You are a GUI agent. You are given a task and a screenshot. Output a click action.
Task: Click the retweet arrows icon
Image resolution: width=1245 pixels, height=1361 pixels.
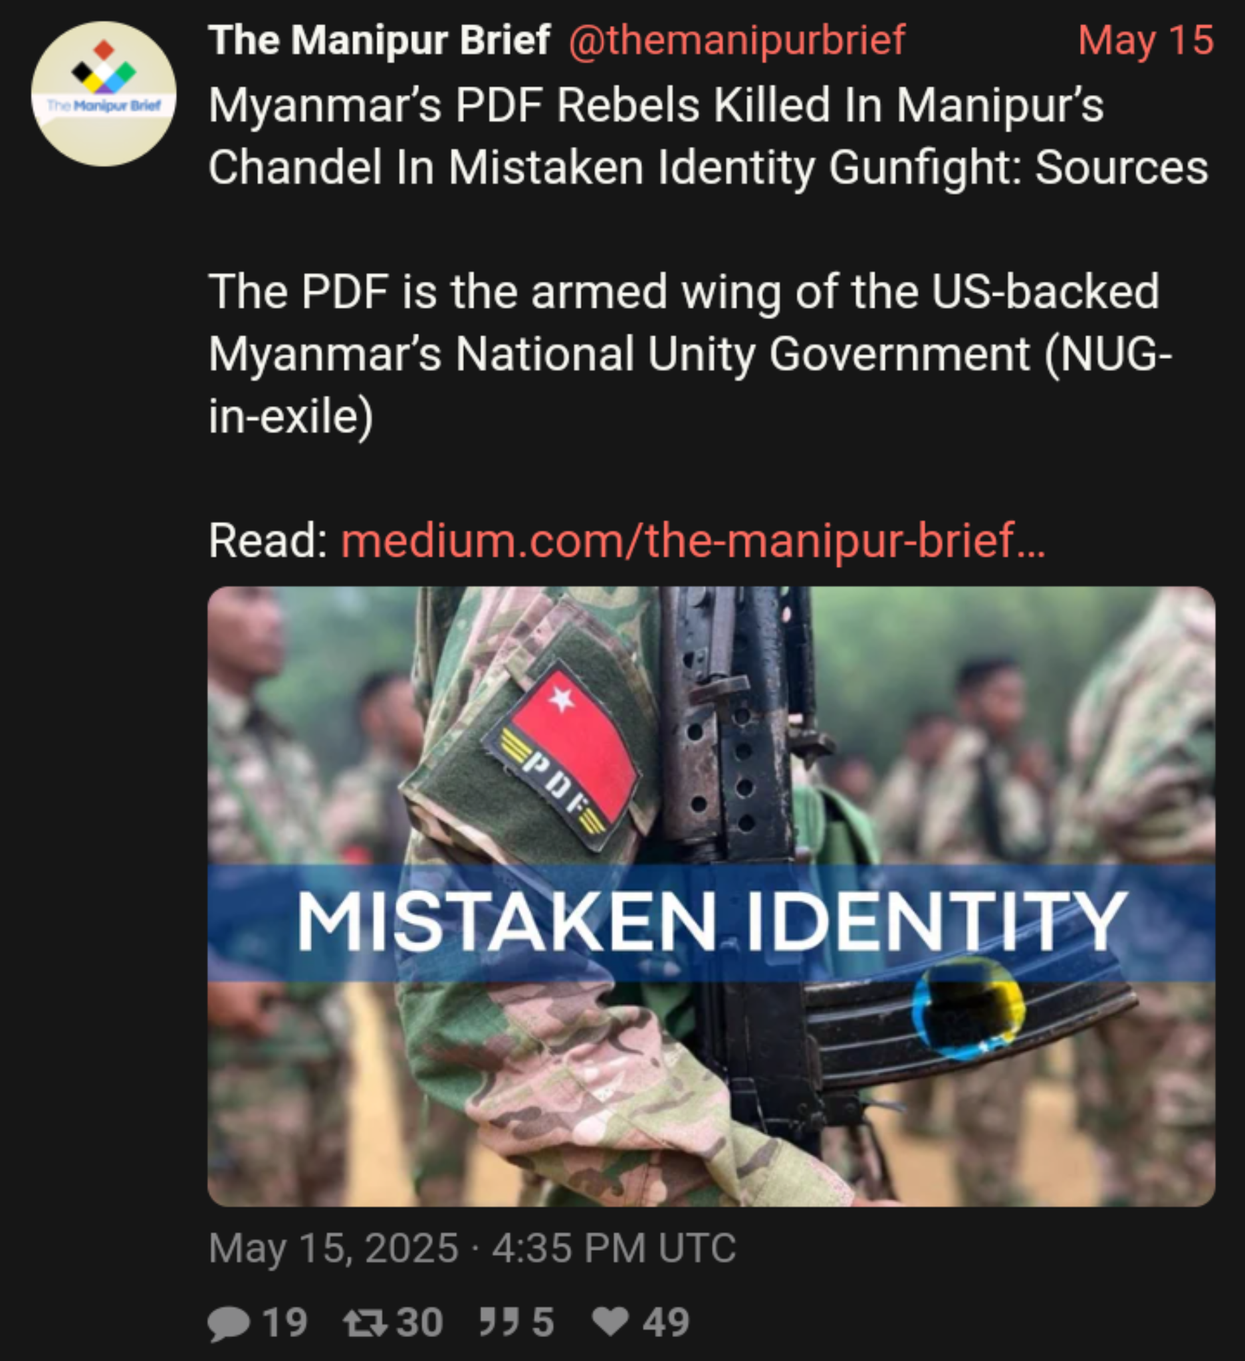(366, 1322)
